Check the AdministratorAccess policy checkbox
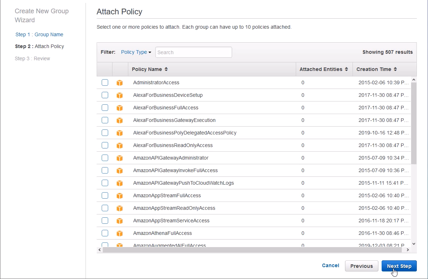 105,82
